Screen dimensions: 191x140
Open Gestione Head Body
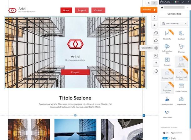pos(181,75)
